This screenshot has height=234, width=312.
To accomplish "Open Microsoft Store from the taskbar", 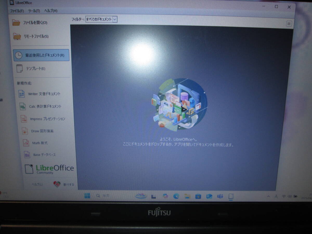I will point(198,196).
